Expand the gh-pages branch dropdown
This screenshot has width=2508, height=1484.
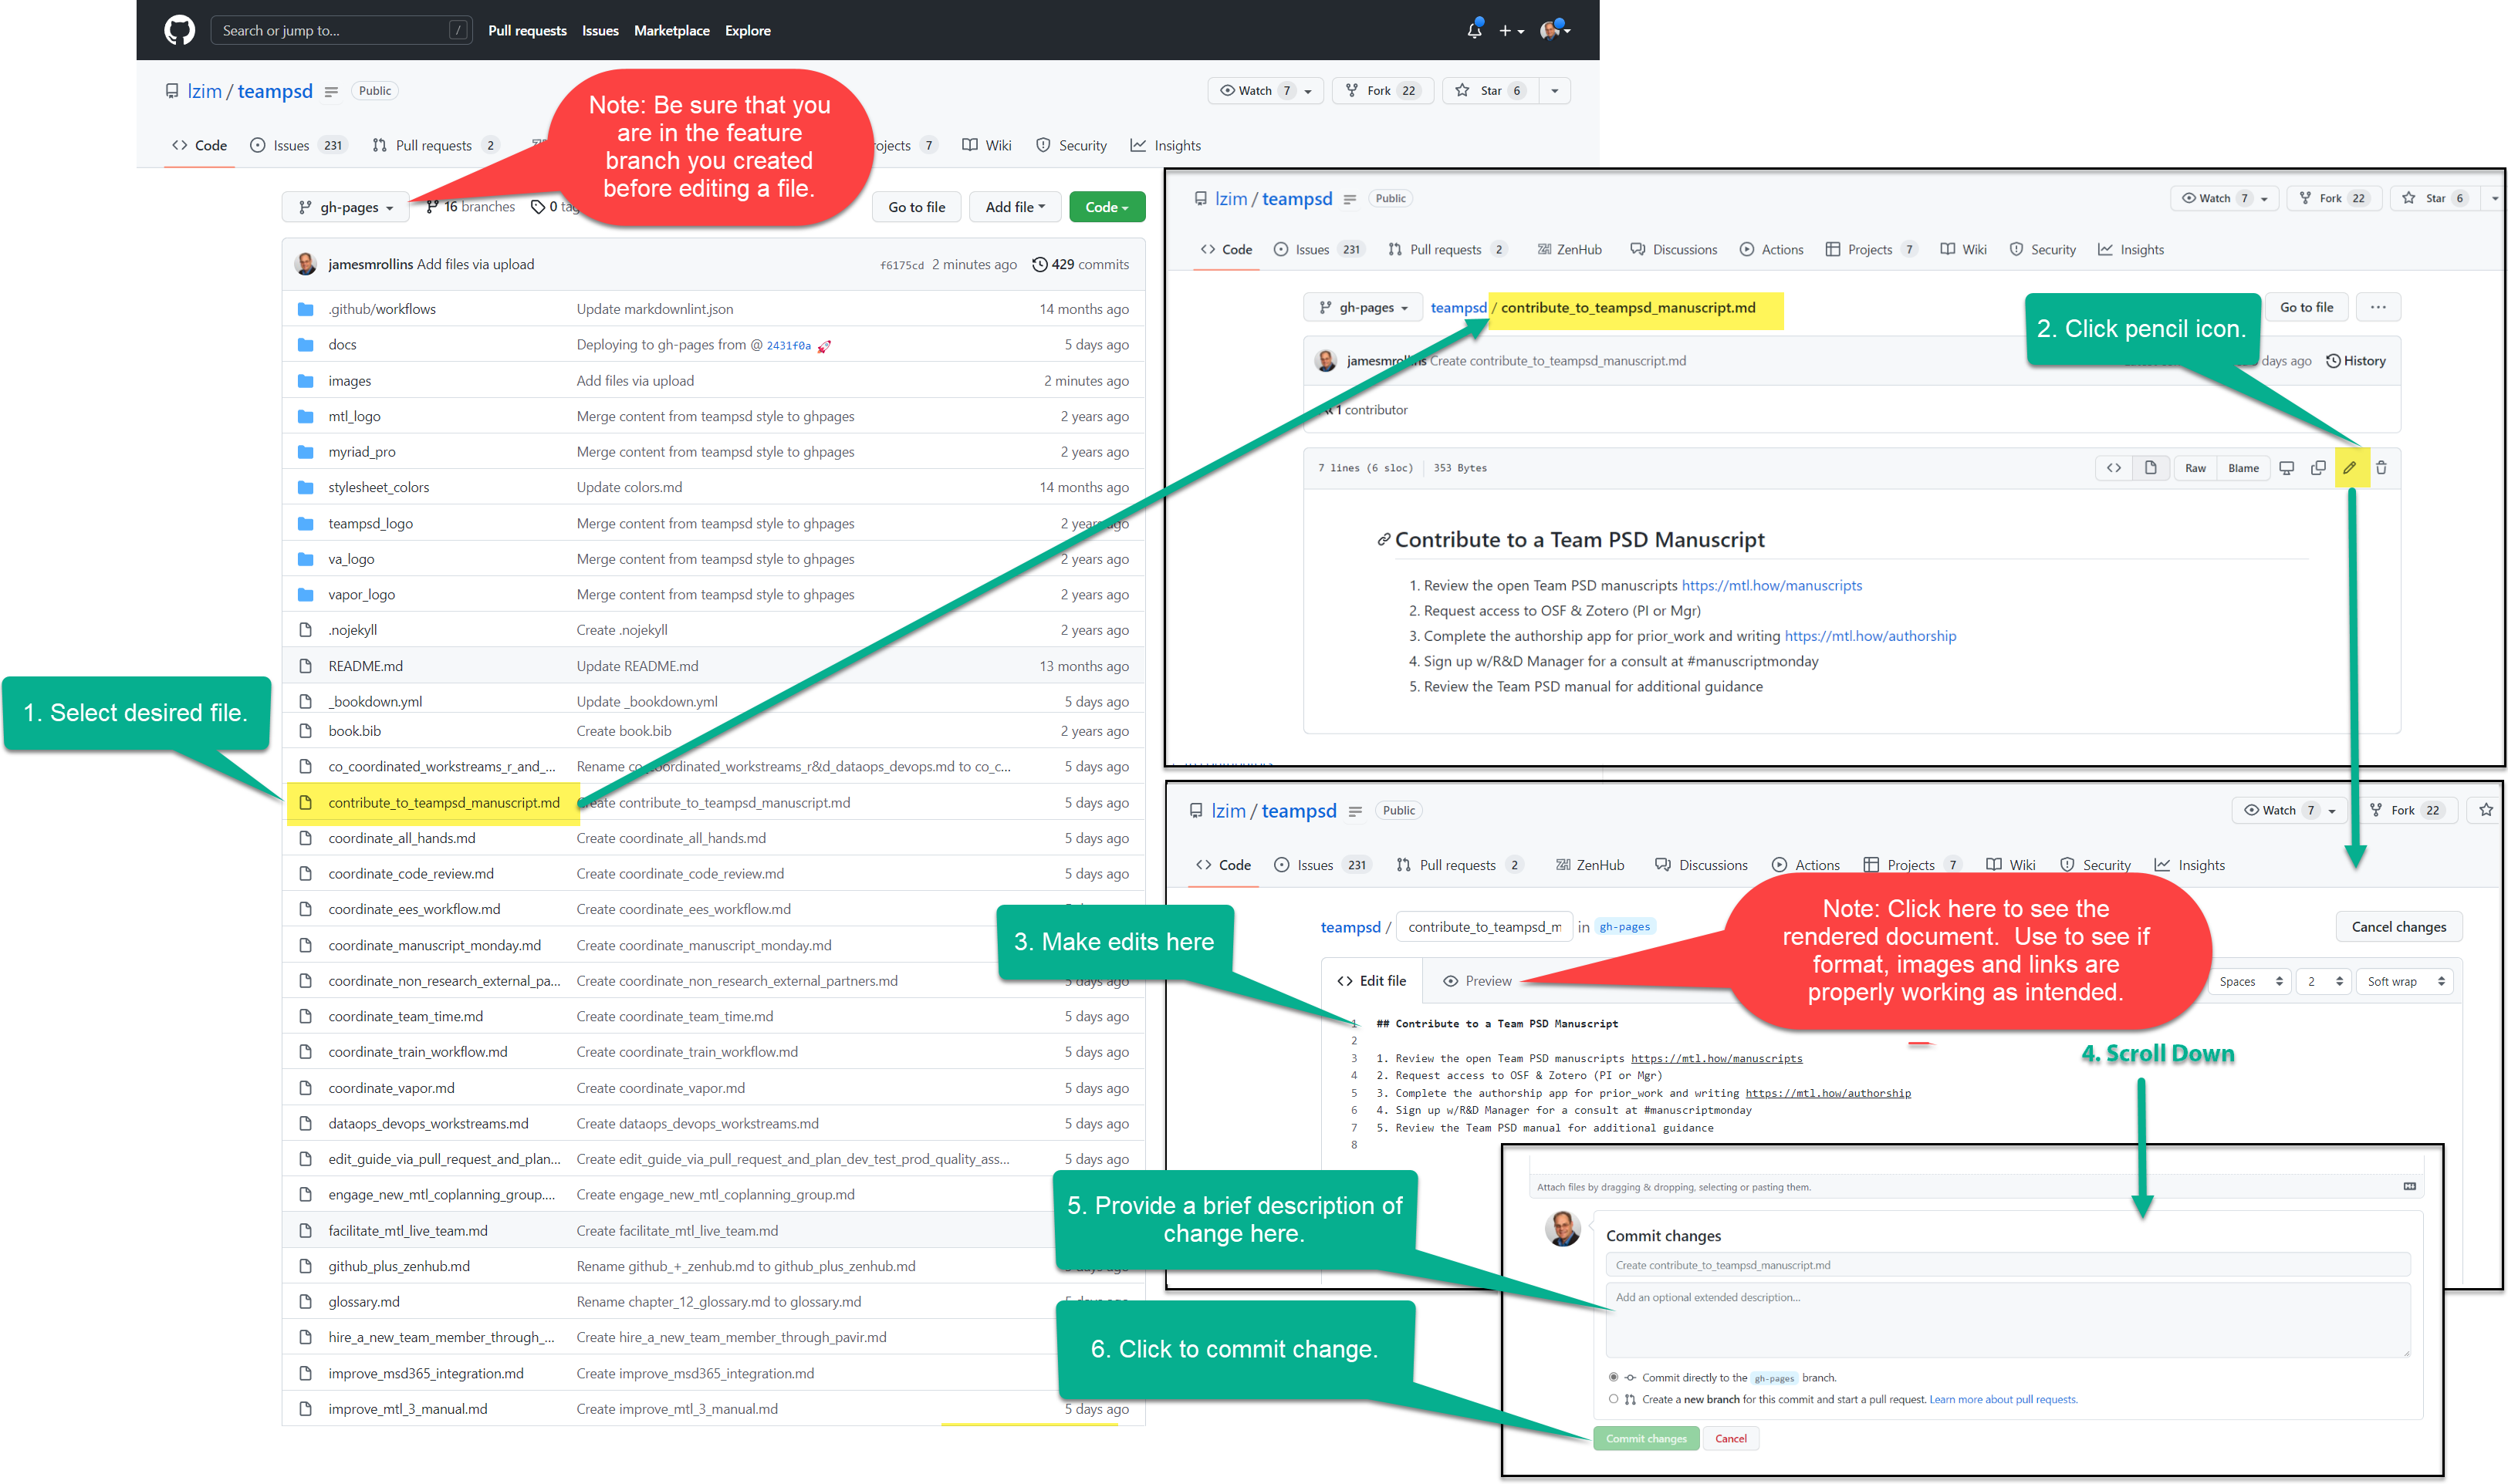[x=346, y=207]
